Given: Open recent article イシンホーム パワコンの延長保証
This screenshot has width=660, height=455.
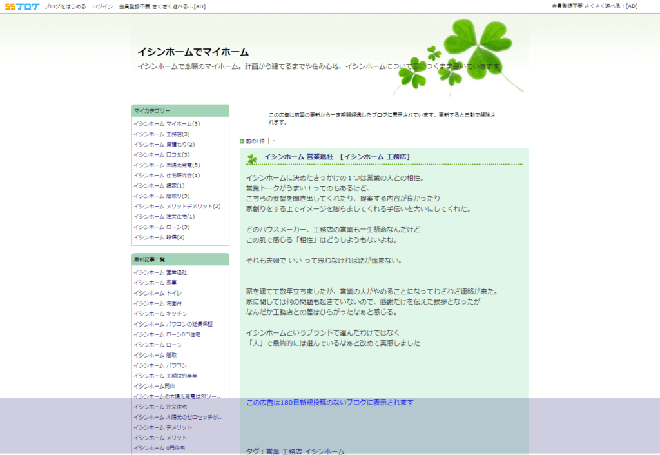Looking at the screenshot, I should click(x=173, y=324).
